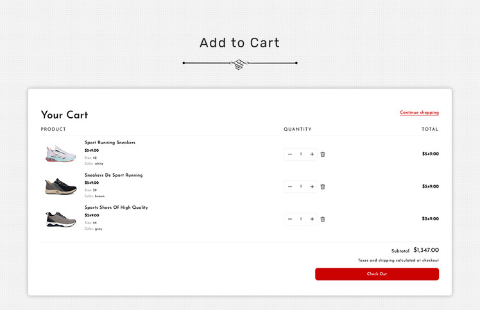The height and width of the screenshot is (310, 480).
Task: Decrease quantity of Sports Shoes Of High Quality
Action: 290,219
